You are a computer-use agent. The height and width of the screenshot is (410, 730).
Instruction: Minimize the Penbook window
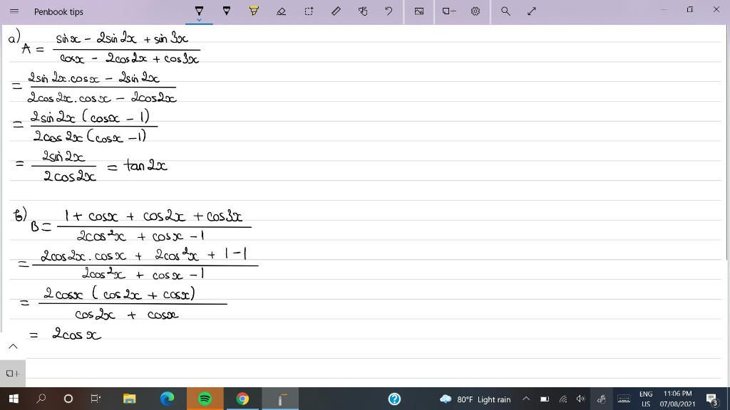click(x=664, y=10)
